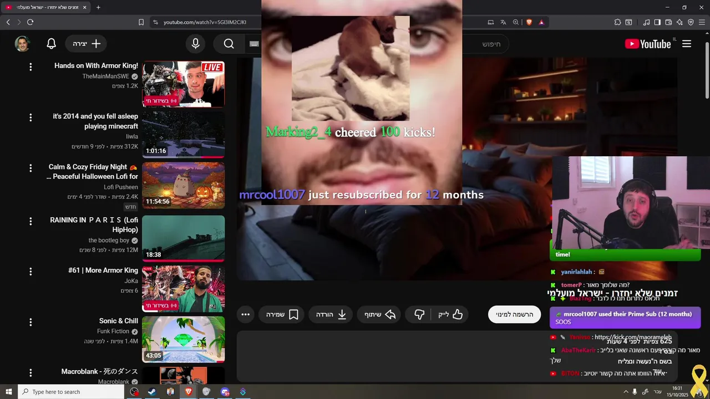Click the bookmark icon in address bar
Screen dimensions: 710x399
[141, 22]
